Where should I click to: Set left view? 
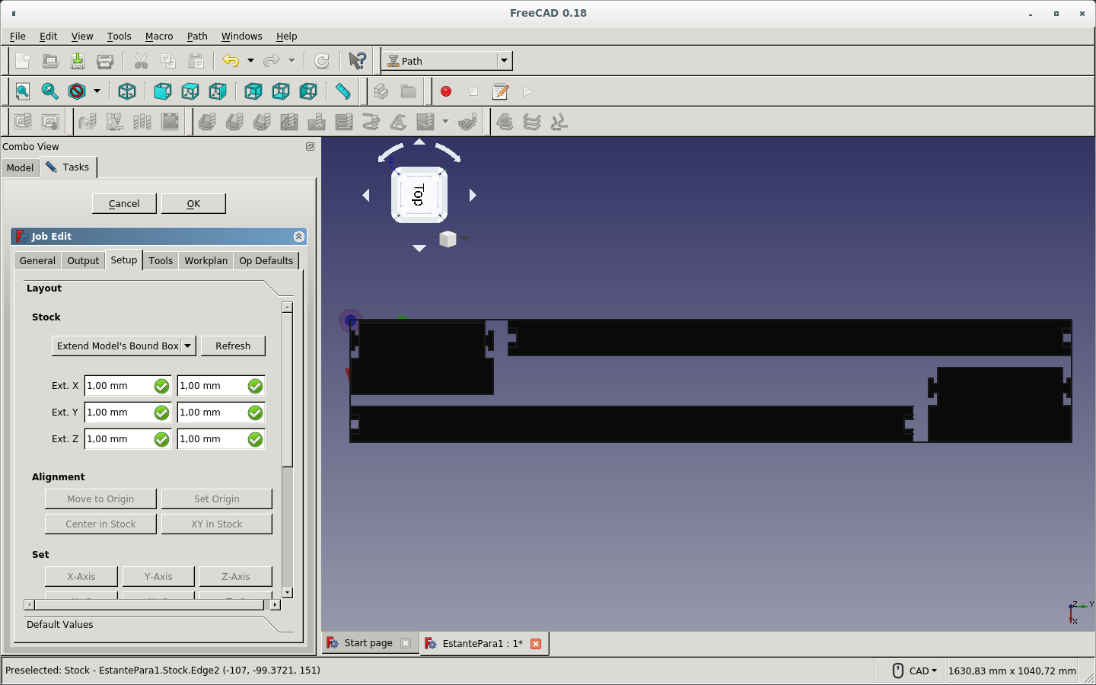pyautogui.click(x=308, y=91)
